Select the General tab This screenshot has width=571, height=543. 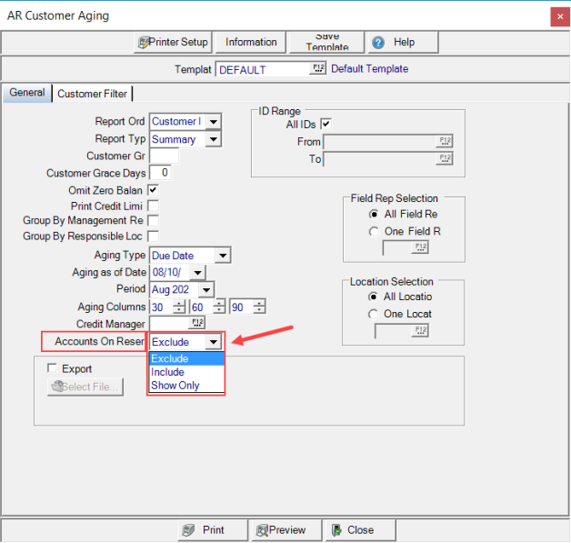tap(27, 93)
